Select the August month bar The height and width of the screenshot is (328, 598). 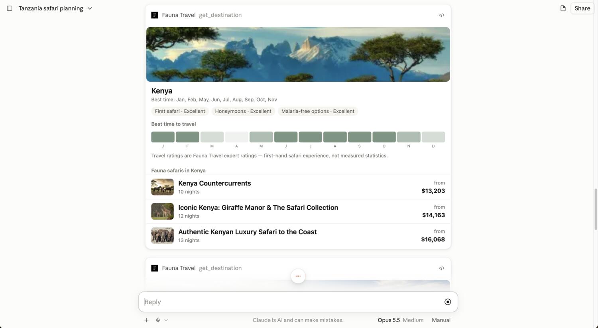(x=335, y=137)
